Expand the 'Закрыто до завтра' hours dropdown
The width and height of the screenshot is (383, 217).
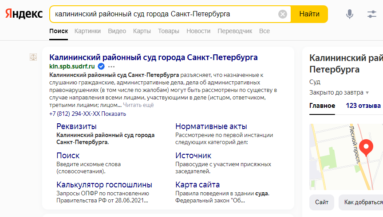(339, 92)
